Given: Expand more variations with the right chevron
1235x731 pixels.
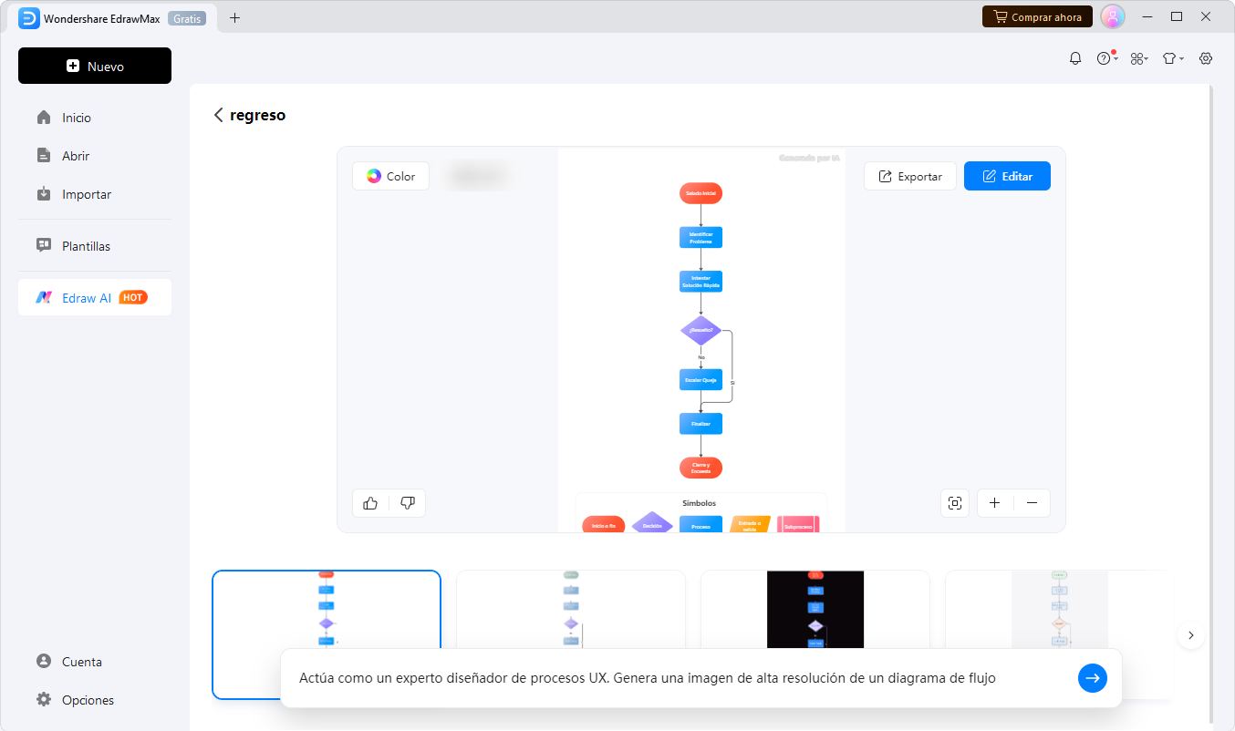Looking at the screenshot, I should point(1191,634).
